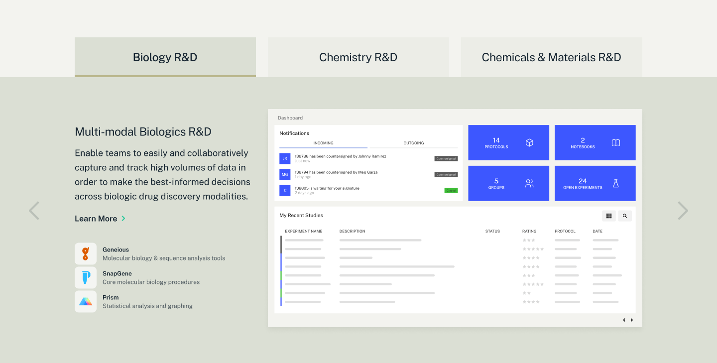The height and width of the screenshot is (363, 717).
Task: Open the Chemistry R&D tab
Action: (358, 57)
